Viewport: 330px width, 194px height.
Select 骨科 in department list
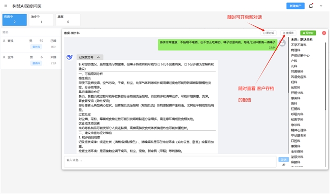(x=294, y=103)
